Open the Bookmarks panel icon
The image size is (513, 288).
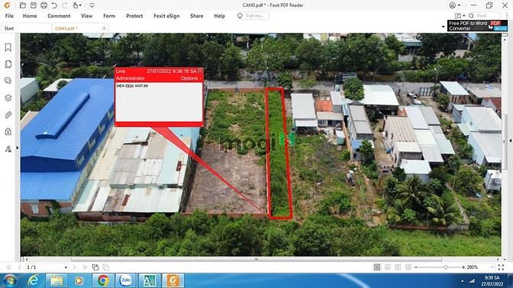8,47
